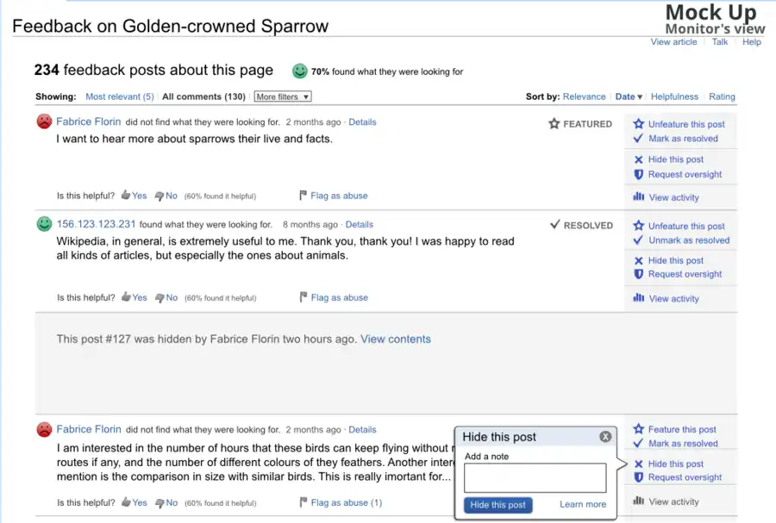The height and width of the screenshot is (523, 776).
Task: Select the thumbs-up Yes icon on Fabrice's first post
Action: 126,196
